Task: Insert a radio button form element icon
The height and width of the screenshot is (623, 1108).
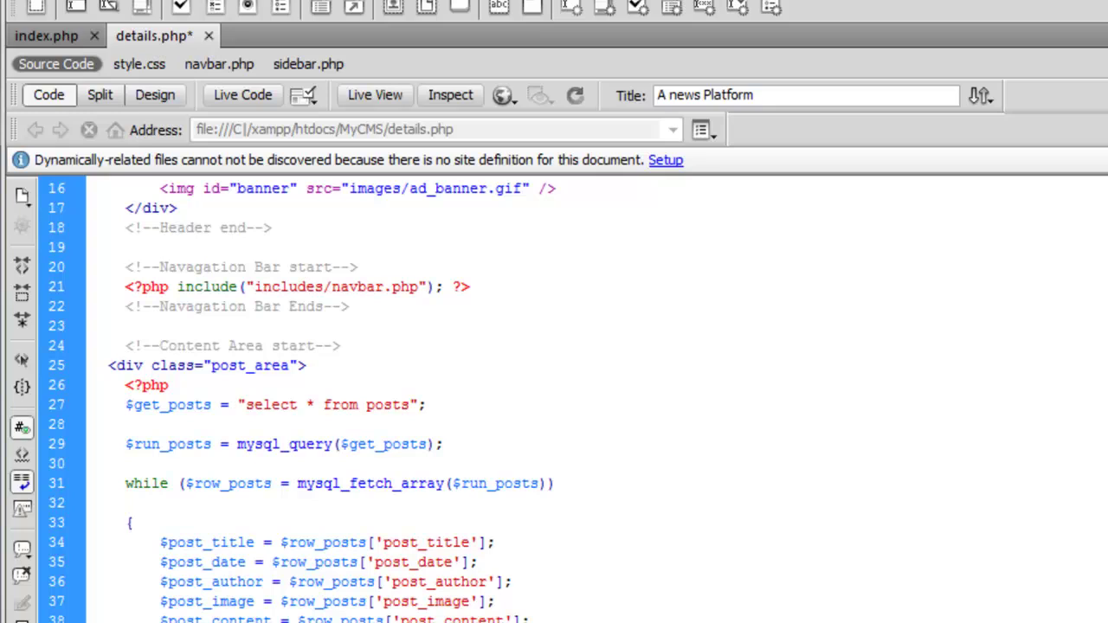Action: pyautogui.click(x=248, y=7)
